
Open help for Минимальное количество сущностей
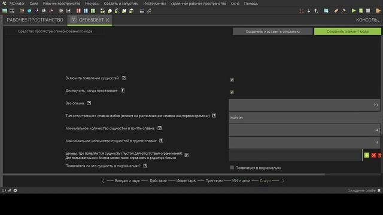point(160,128)
